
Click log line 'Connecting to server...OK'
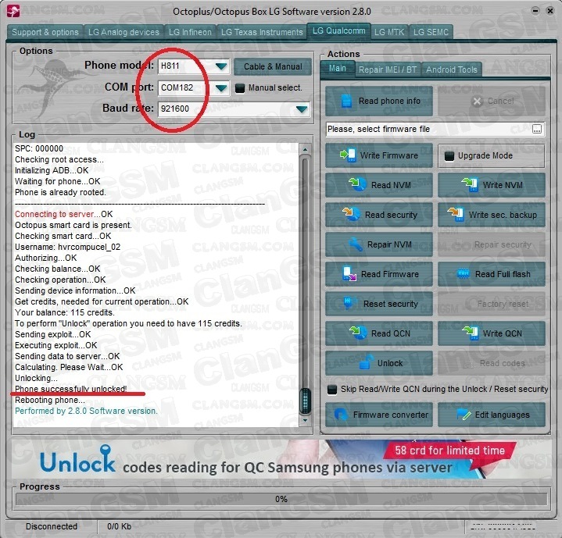(63, 214)
